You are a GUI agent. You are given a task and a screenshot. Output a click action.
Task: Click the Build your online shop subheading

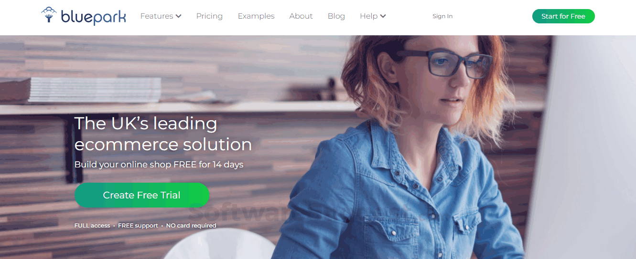coord(159,165)
